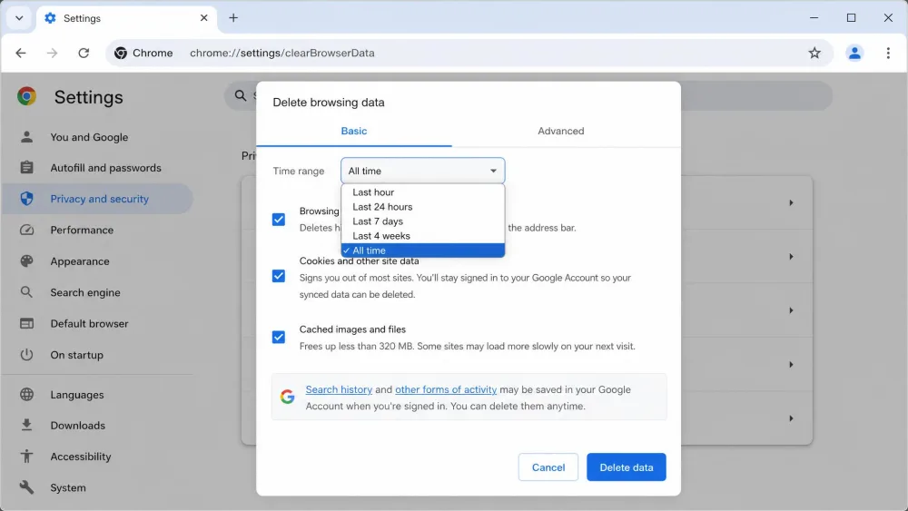
Task: Go back with the browser back arrow
Action: click(21, 54)
